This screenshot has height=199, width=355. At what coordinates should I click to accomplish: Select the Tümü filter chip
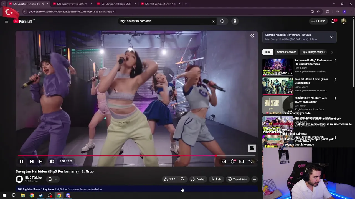(268, 52)
